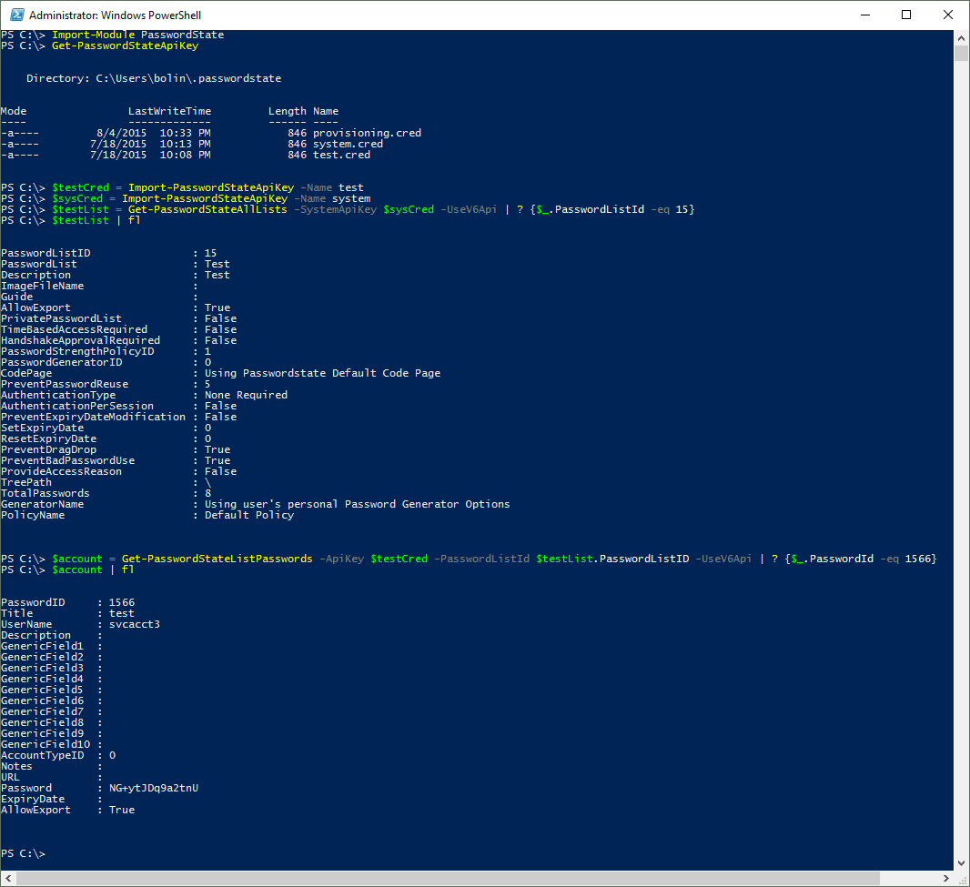Maximize the PowerShell window

(x=906, y=15)
